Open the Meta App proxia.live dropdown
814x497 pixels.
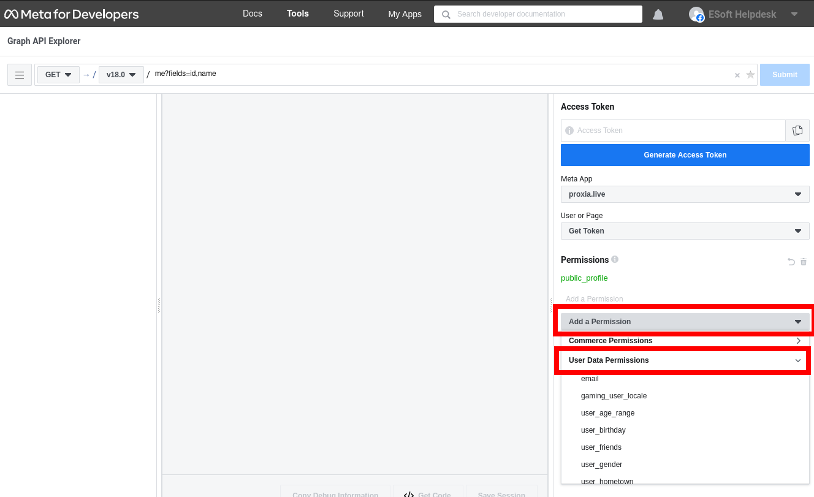coord(685,194)
